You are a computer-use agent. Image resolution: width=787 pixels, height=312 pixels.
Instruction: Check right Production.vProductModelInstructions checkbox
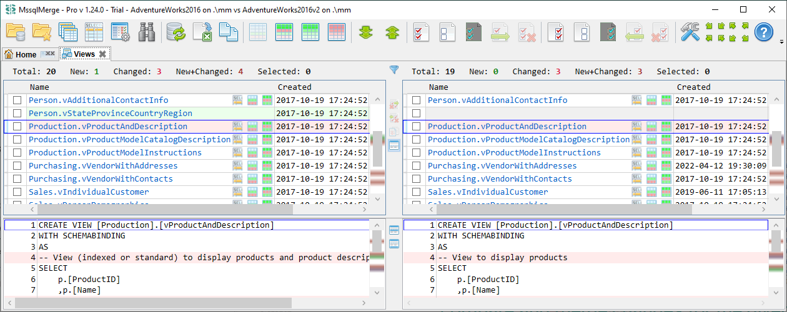pyautogui.click(x=417, y=152)
